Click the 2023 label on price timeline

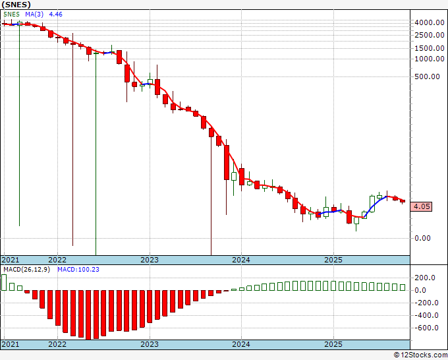tap(150, 260)
